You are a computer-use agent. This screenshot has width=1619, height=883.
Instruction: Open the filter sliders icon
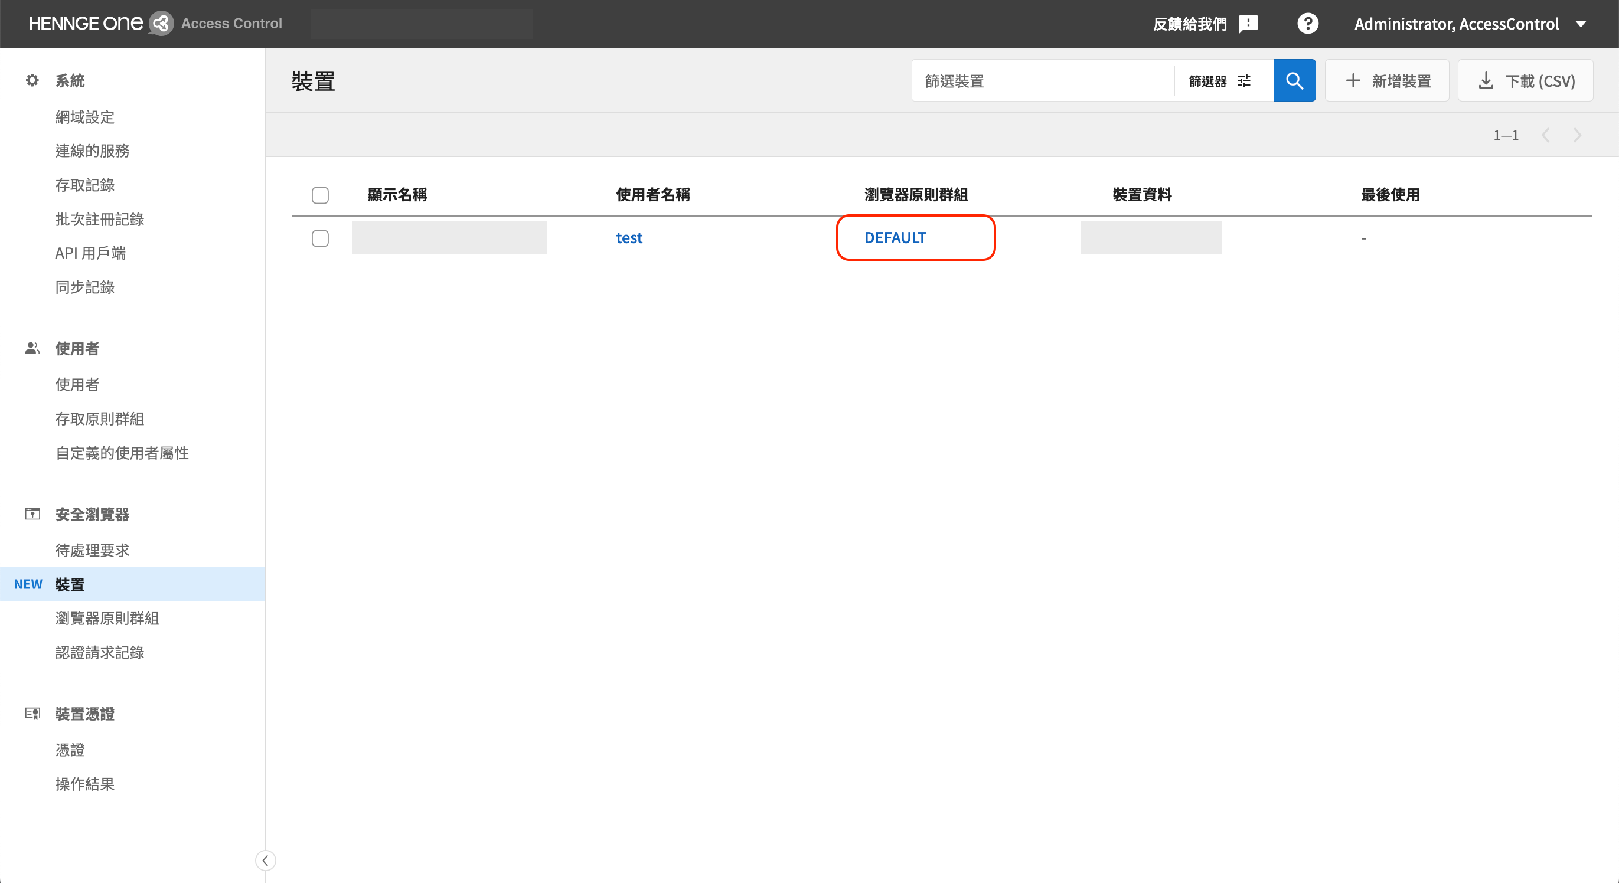coord(1244,80)
